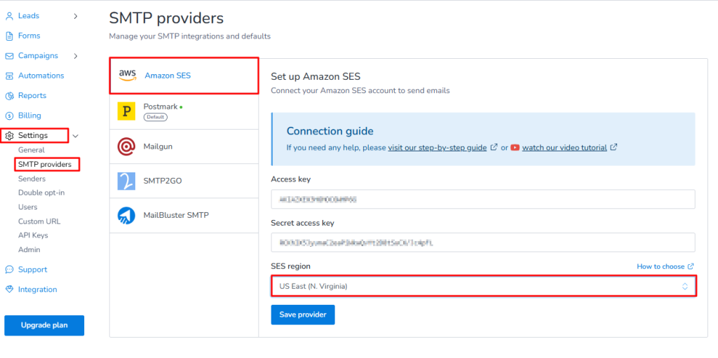Image resolution: width=718 pixels, height=358 pixels.
Task: Click the SMTP2GO blue logo
Action: click(126, 181)
